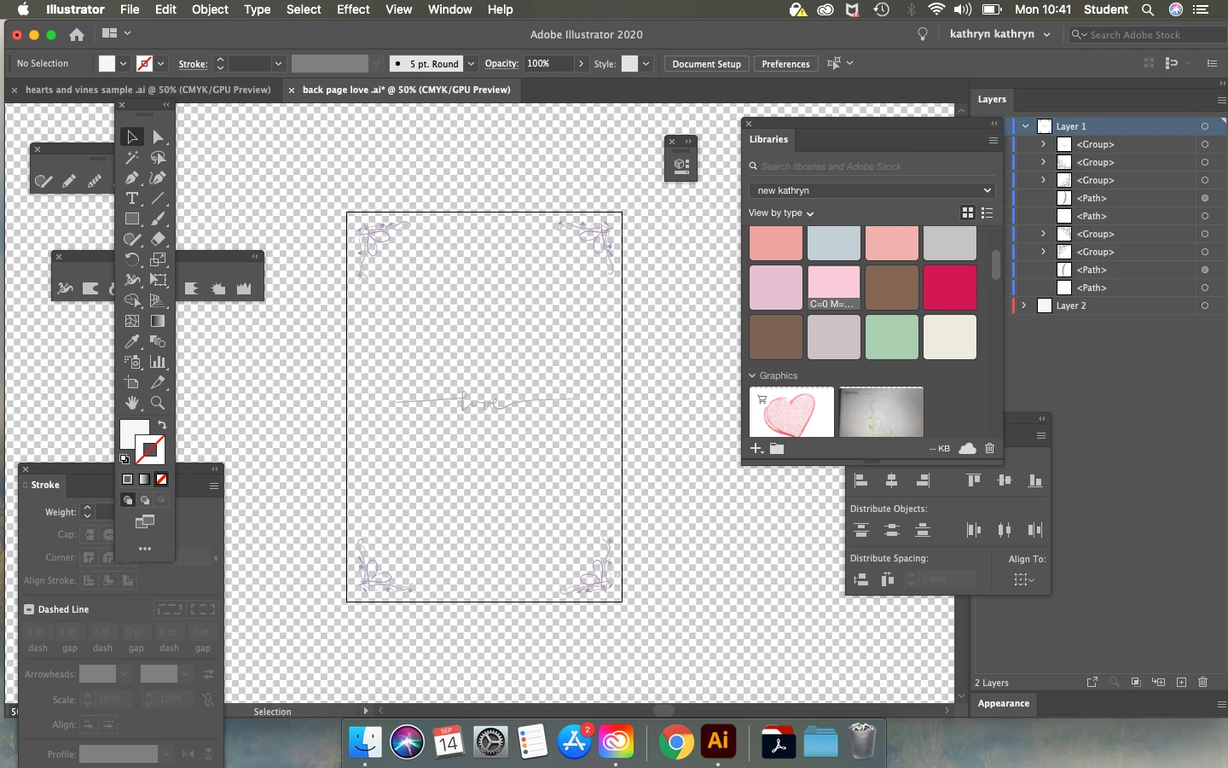1228x768 pixels.
Task: Open the 5 pt. Round brush dropdown
Action: pos(471,64)
